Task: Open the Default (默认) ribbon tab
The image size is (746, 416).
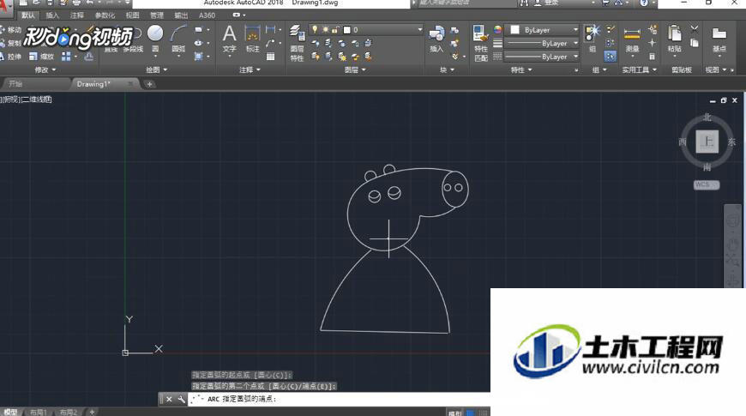Action: click(28, 15)
